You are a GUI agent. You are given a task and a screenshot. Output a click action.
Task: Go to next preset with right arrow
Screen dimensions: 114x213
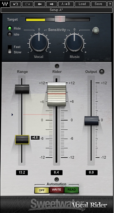pyautogui.click(x=52, y=4)
